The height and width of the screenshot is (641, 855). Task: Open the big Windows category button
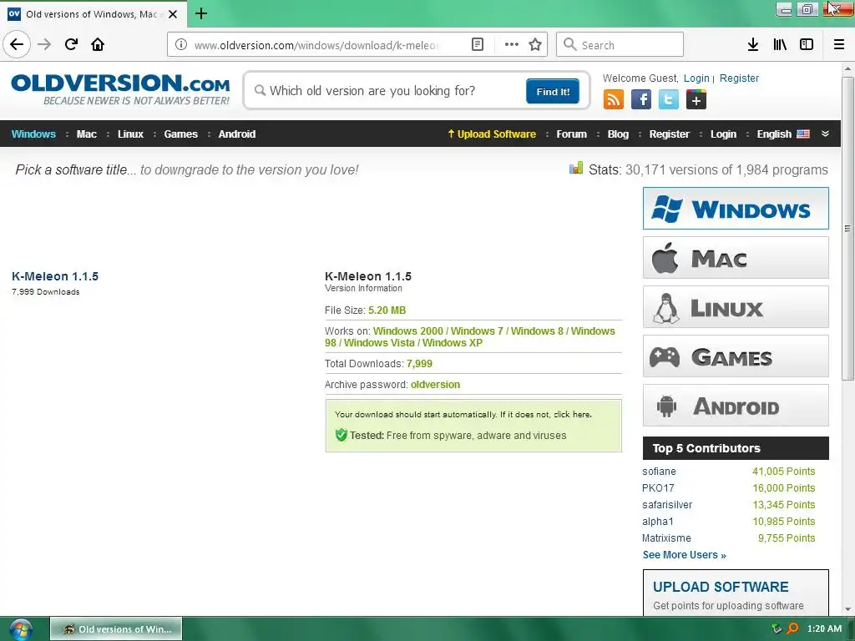736,208
